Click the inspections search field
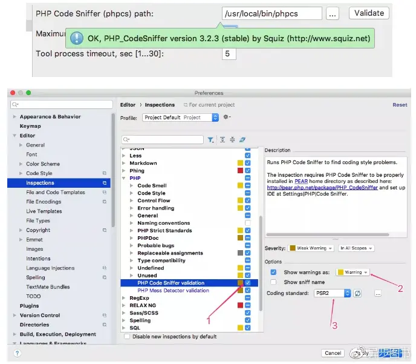This screenshot has width=416, height=364. coord(163,140)
